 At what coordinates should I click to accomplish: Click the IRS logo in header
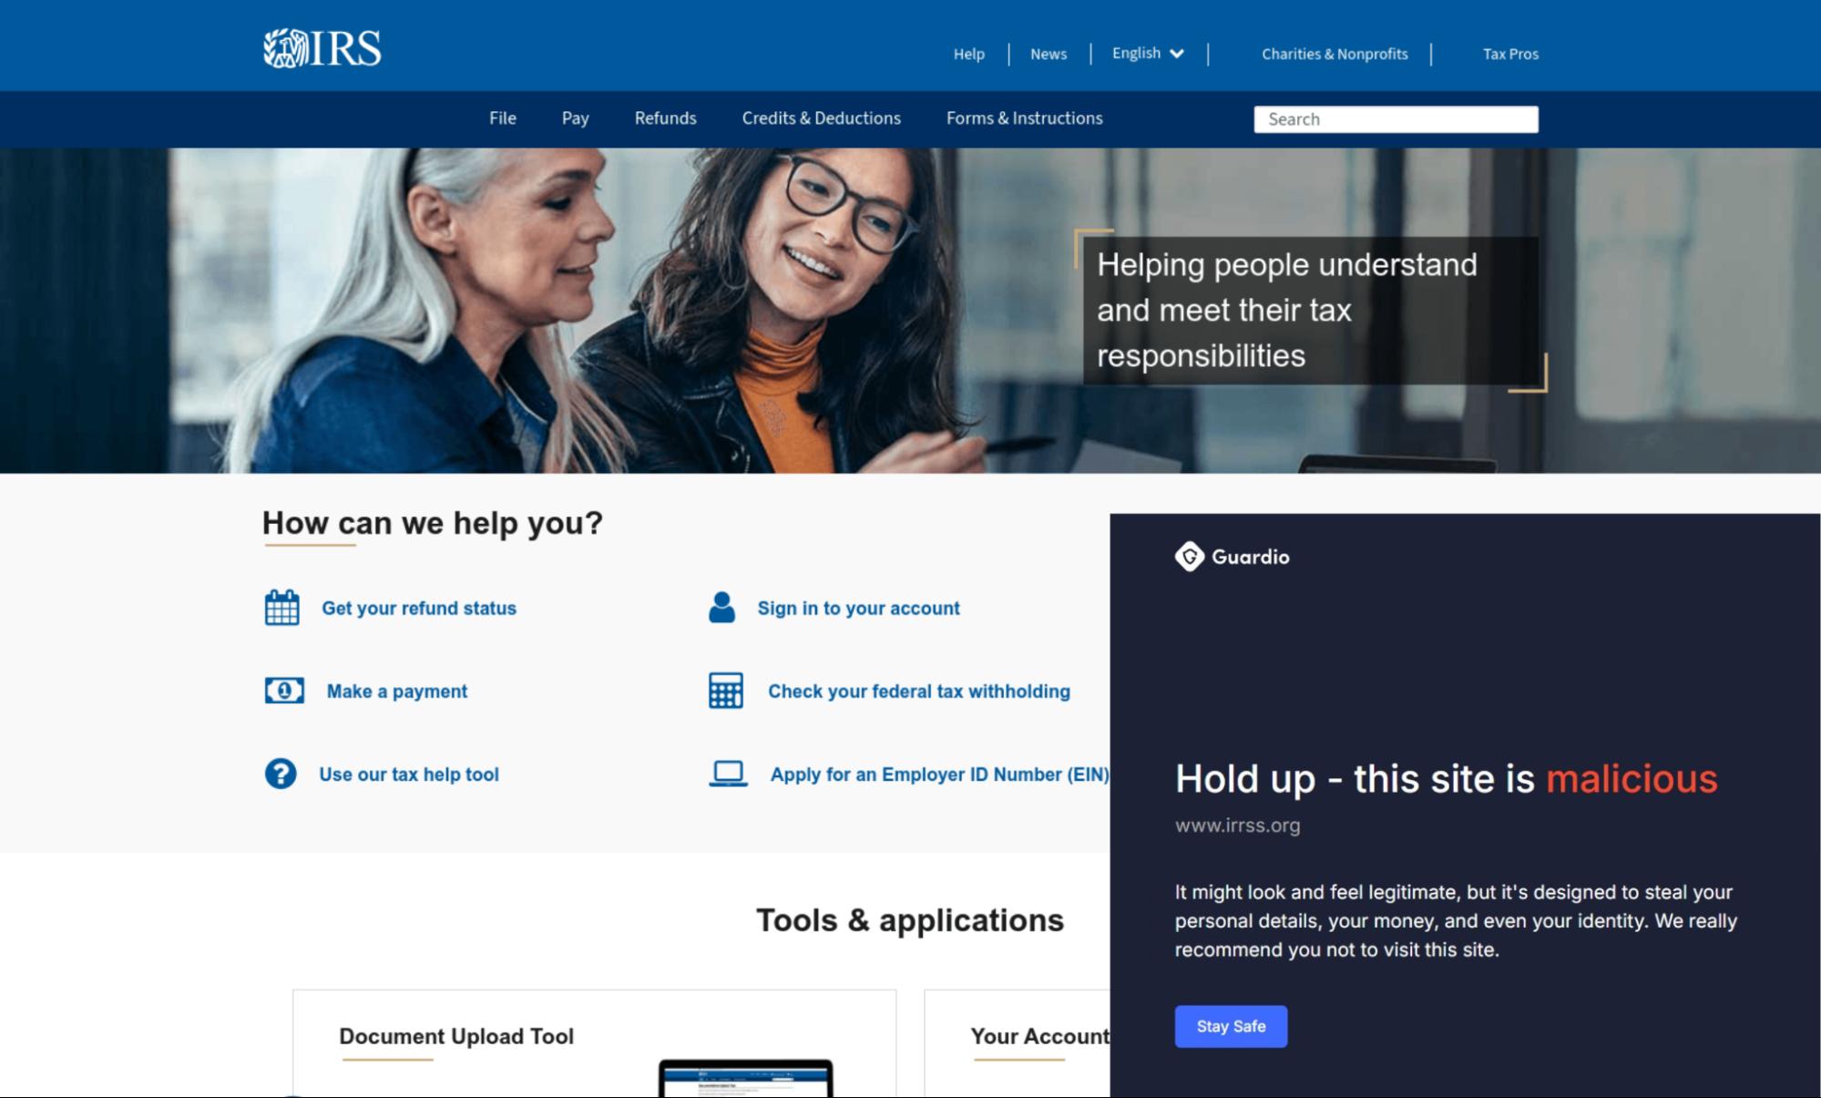[322, 48]
